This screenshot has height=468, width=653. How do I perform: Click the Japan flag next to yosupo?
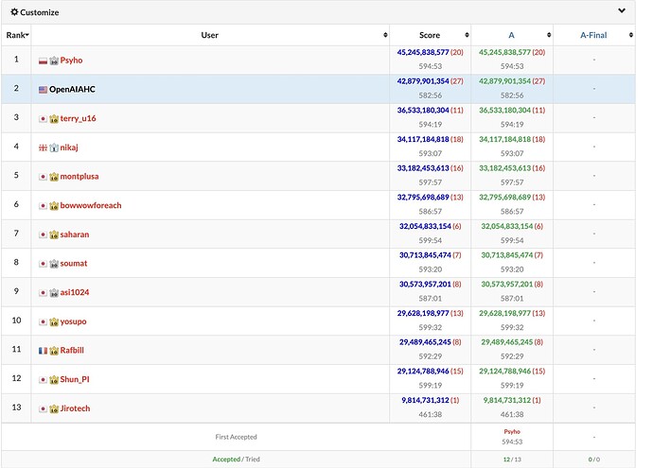pyautogui.click(x=43, y=321)
